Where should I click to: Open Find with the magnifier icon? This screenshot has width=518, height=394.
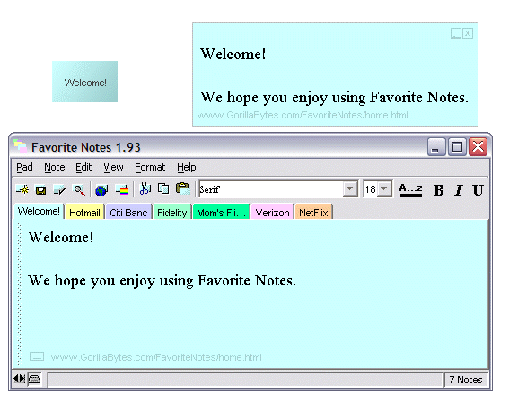(79, 190)
